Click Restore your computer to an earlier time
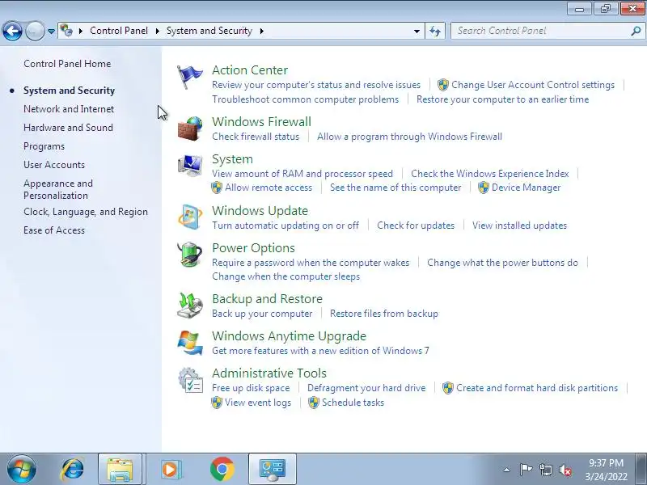 (502, 99)
